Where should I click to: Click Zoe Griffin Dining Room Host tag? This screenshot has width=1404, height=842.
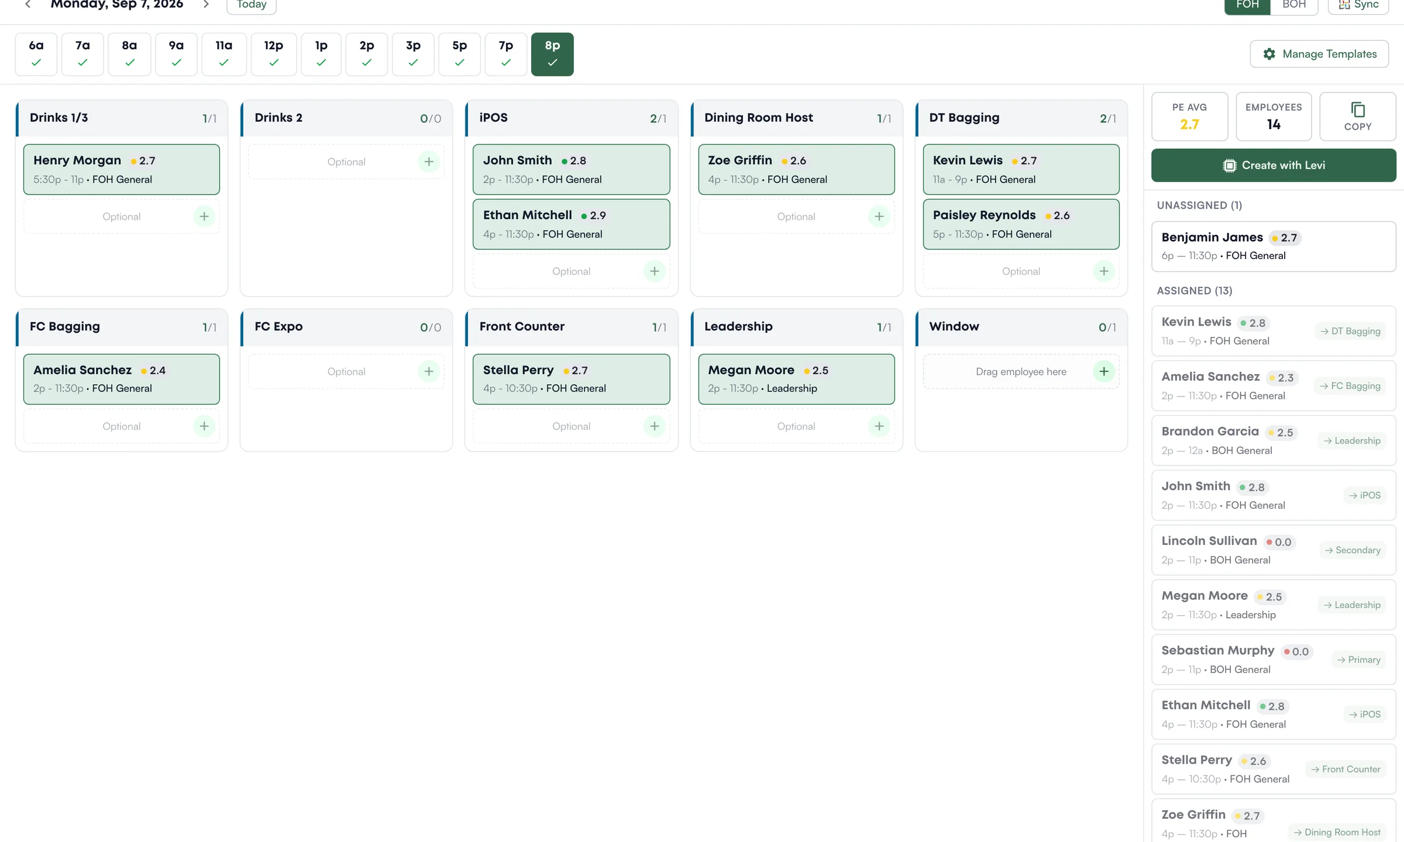[1337, 832]
